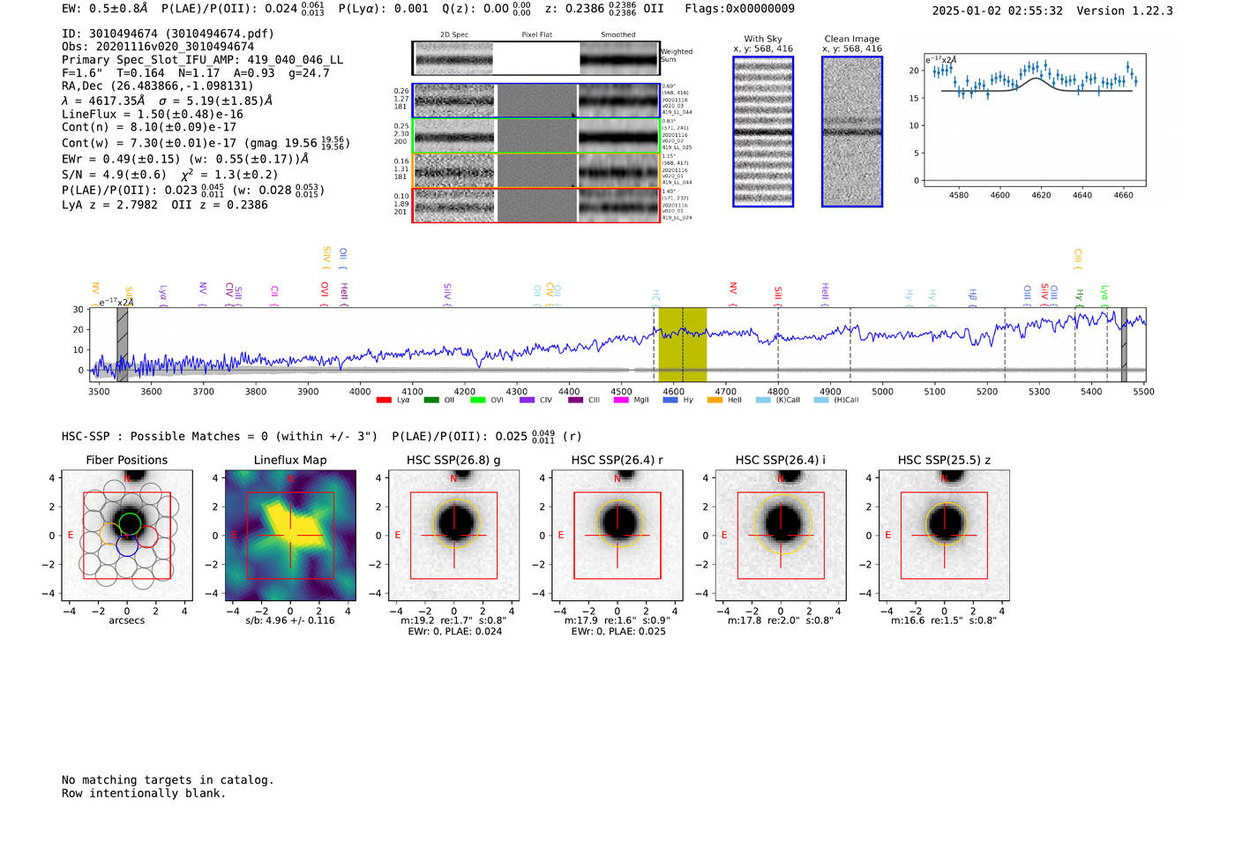Select the orange-bordered fiber spectrum row
Image resolution: width=1235 pixels, height=841 pixels.
coord(536,170)
